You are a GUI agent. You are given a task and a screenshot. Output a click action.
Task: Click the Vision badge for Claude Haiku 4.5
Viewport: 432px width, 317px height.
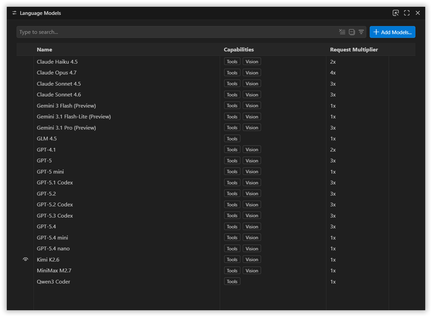pos(252,62)
